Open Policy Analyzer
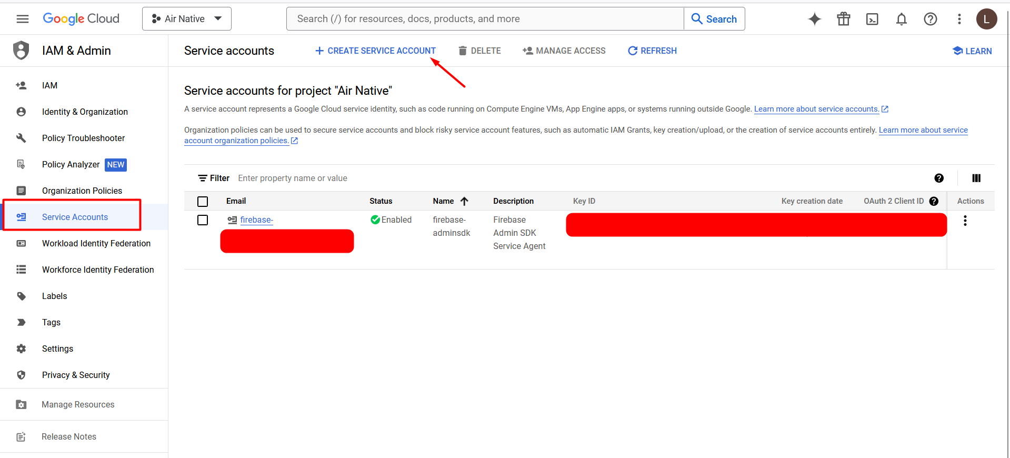 pyautogui.click(x=71, y=164)
